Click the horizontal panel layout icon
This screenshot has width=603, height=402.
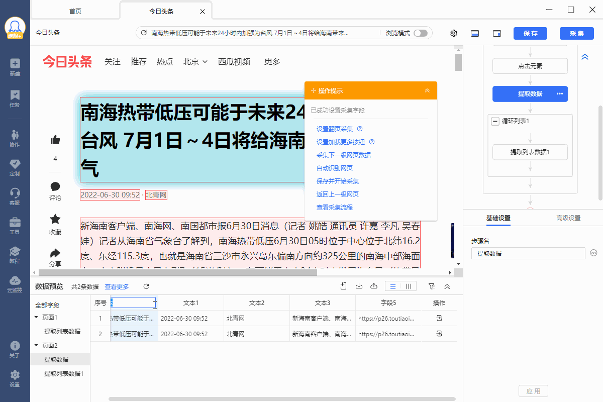pyautogui.click(x=475, y=33)
